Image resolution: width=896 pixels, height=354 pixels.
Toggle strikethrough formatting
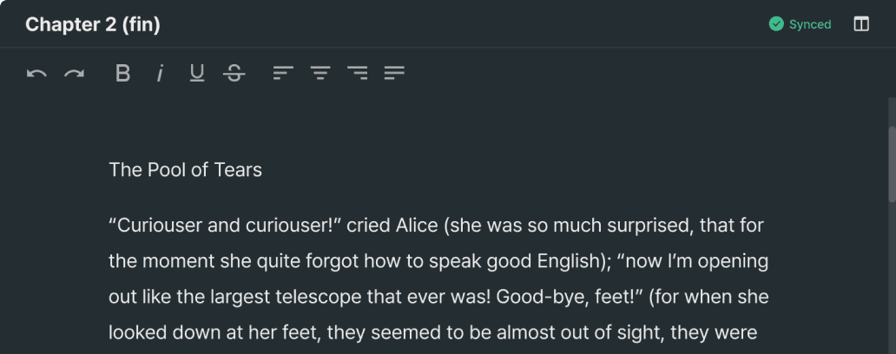point(234,74)
